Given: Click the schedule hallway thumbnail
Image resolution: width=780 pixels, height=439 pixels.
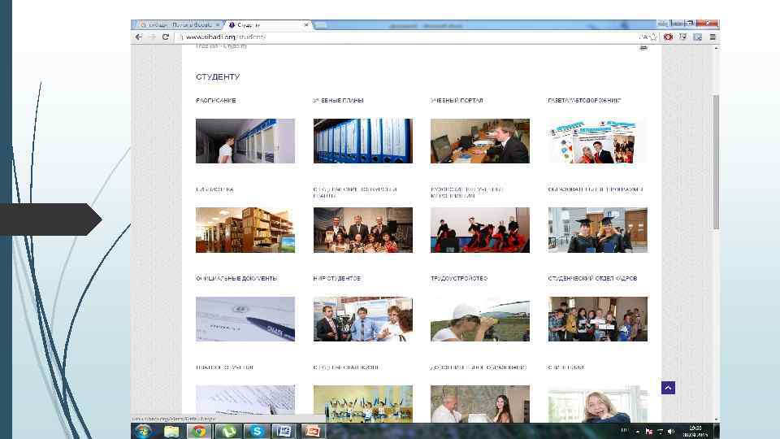Looking at the screenshot, I should pos(245,141).
